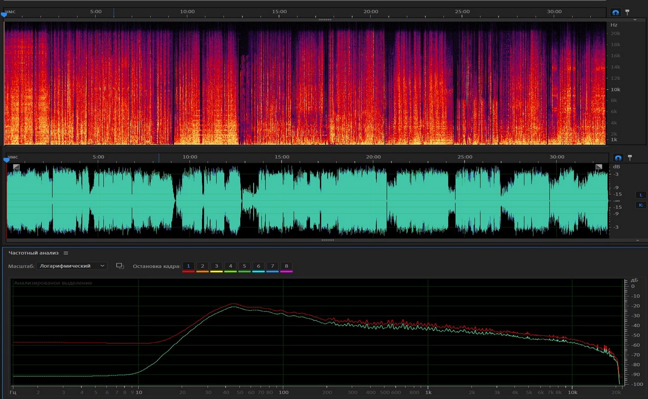Toggle the second channel button below L

click(641, 205)
